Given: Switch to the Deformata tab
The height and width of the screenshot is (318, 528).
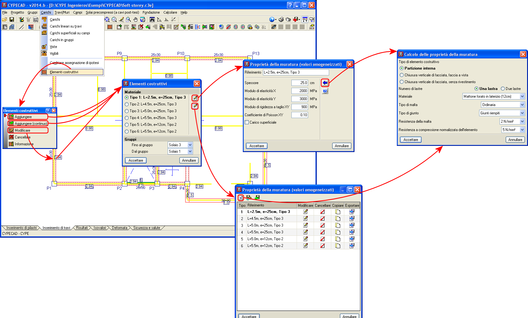Looking at the screenshot, I should 120,228.
